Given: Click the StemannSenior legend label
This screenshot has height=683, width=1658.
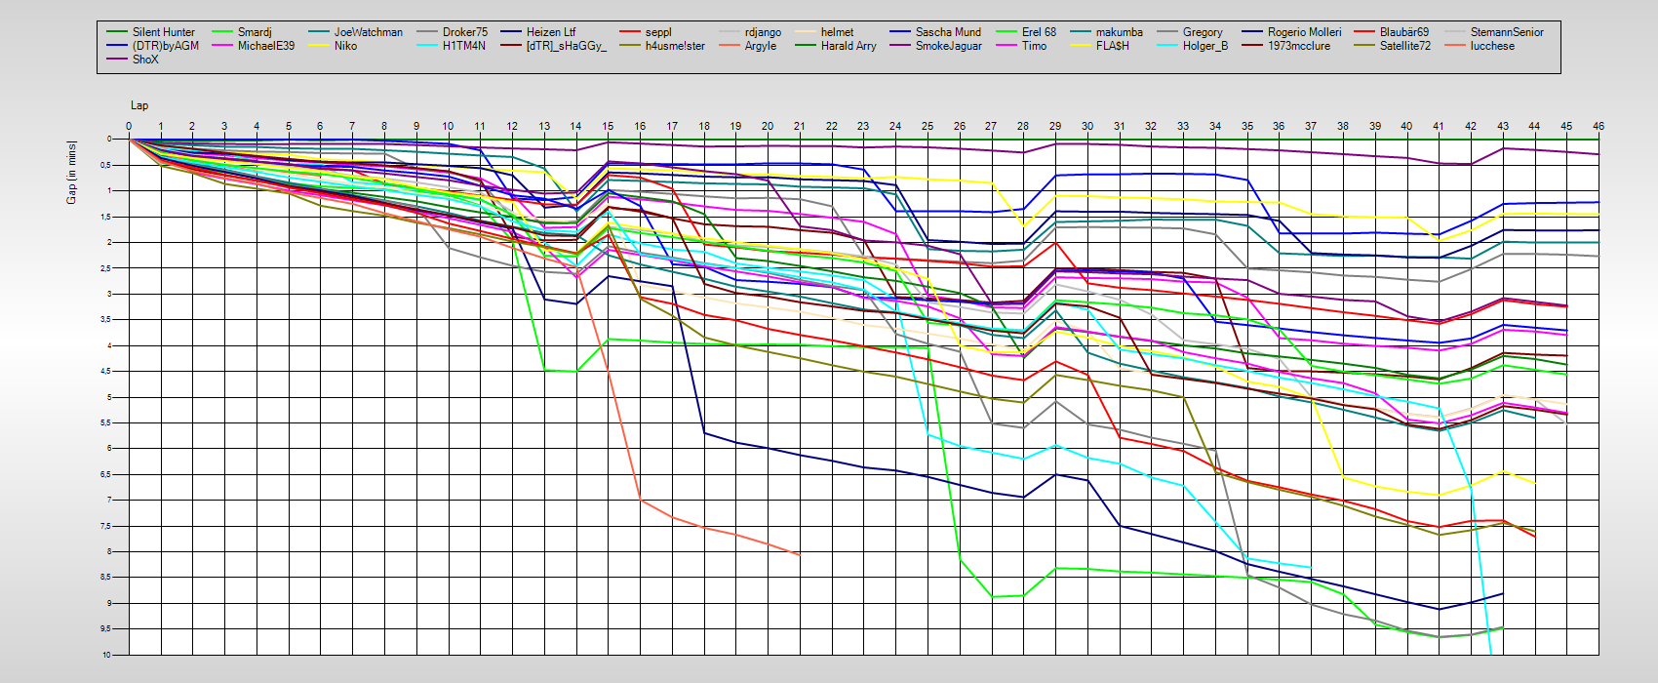Looking at the screenshot, I should [x=1507, y=32].
